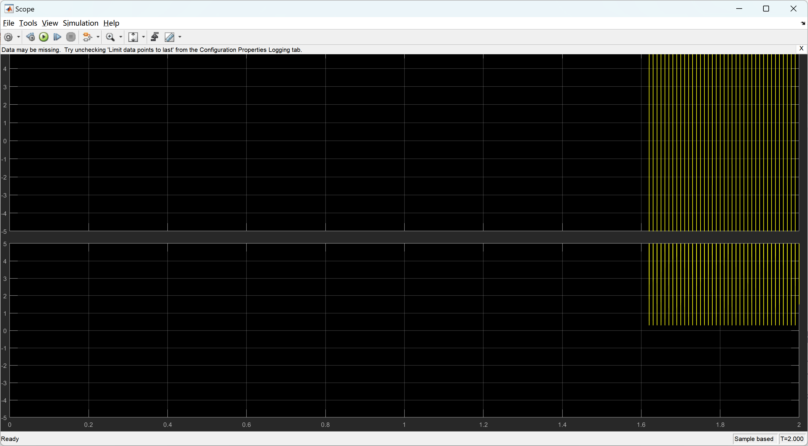Screen dimensions: 808x446
Task: Expand the measurements dropdown arrow
Action: [180, 37]
